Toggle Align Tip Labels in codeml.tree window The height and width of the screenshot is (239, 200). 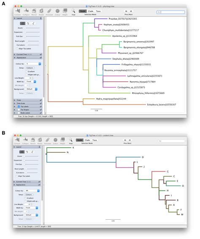pos(16,176)
